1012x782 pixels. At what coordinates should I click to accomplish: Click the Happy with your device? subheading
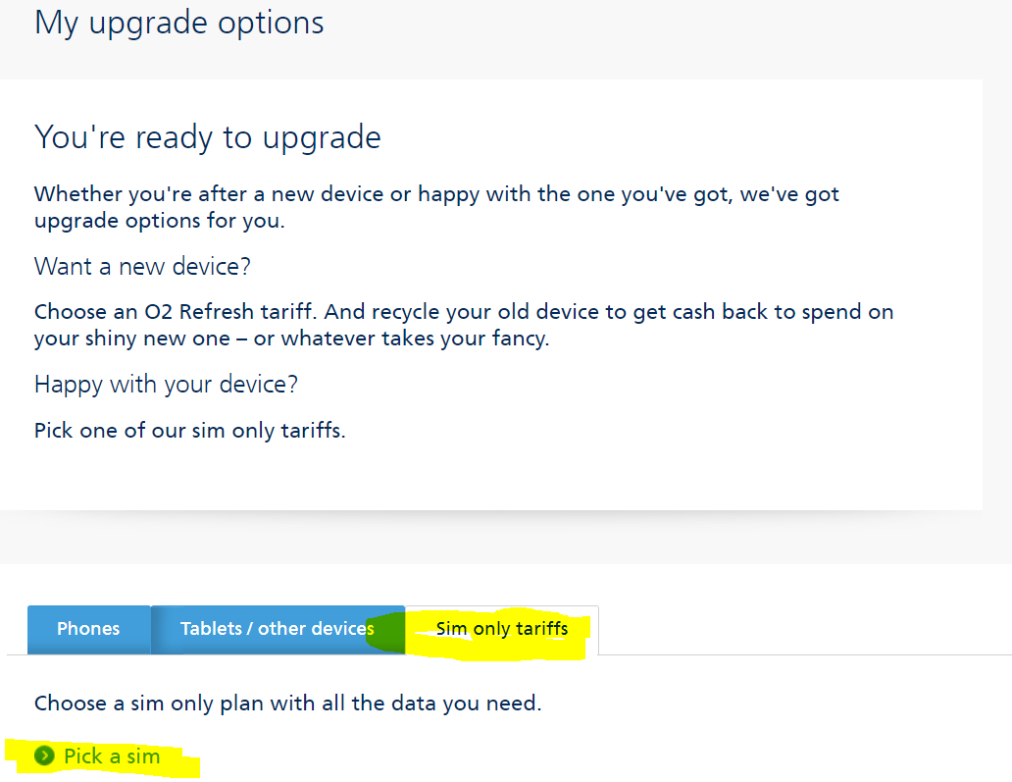click(163, 384)
